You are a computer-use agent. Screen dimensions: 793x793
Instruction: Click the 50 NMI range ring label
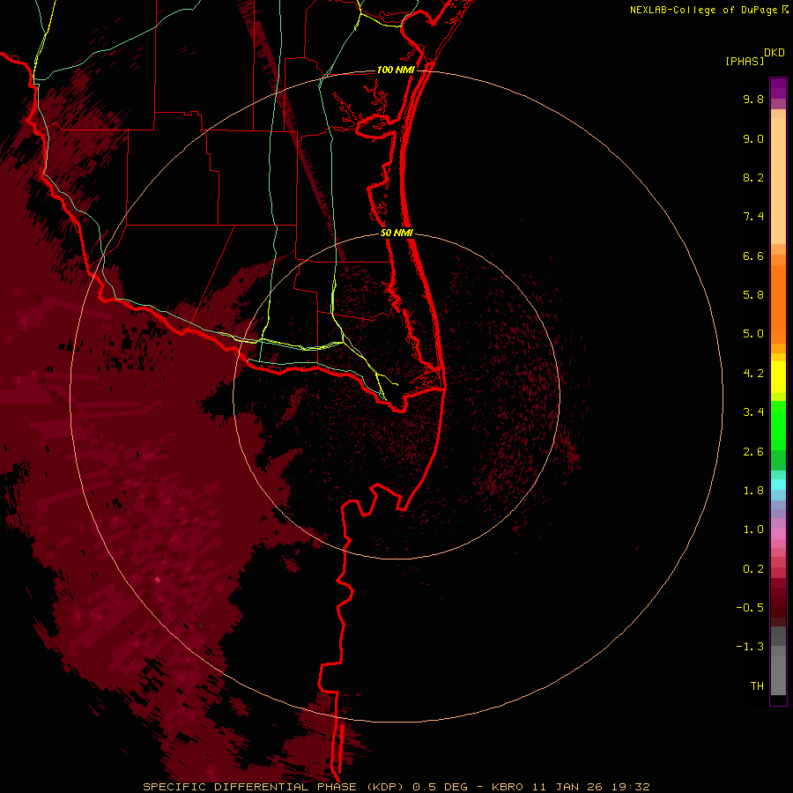[x=397, y=233]
